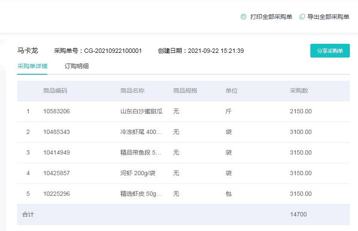Click quantity 2150.00 in row 1
This screenshot has width=358, height=231.
click(x=301, y=111)
